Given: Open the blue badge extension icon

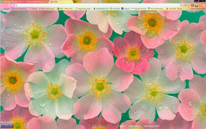Looking at the screenshot, I should pyautogui.click(x=196, y=5).
